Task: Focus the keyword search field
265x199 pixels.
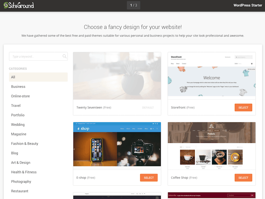Action: (38, 56)
